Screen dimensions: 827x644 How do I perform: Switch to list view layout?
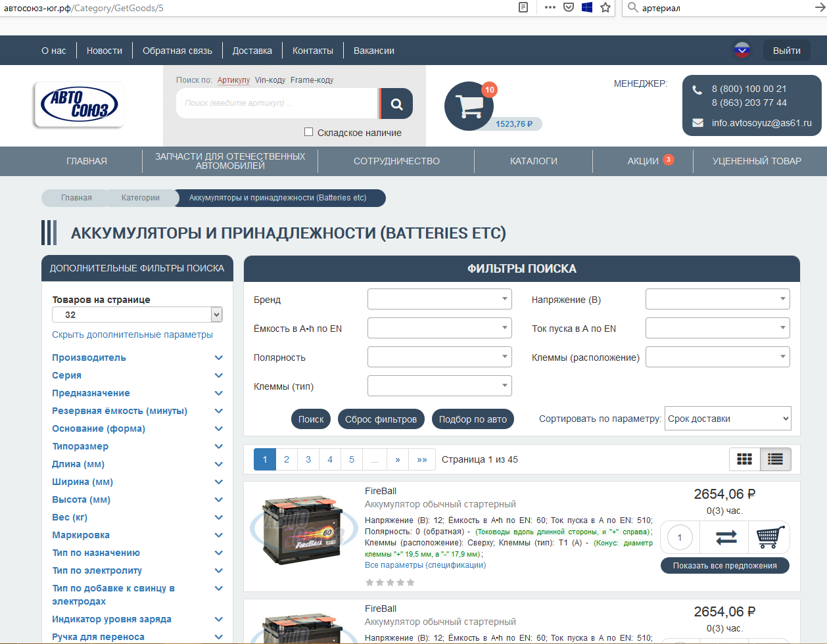click(x=776, y=459)
